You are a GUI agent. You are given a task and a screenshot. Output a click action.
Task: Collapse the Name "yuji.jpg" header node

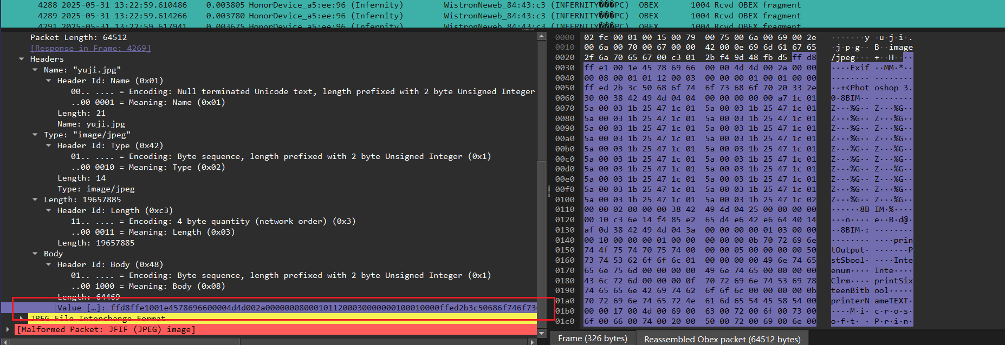click(35, 70)
